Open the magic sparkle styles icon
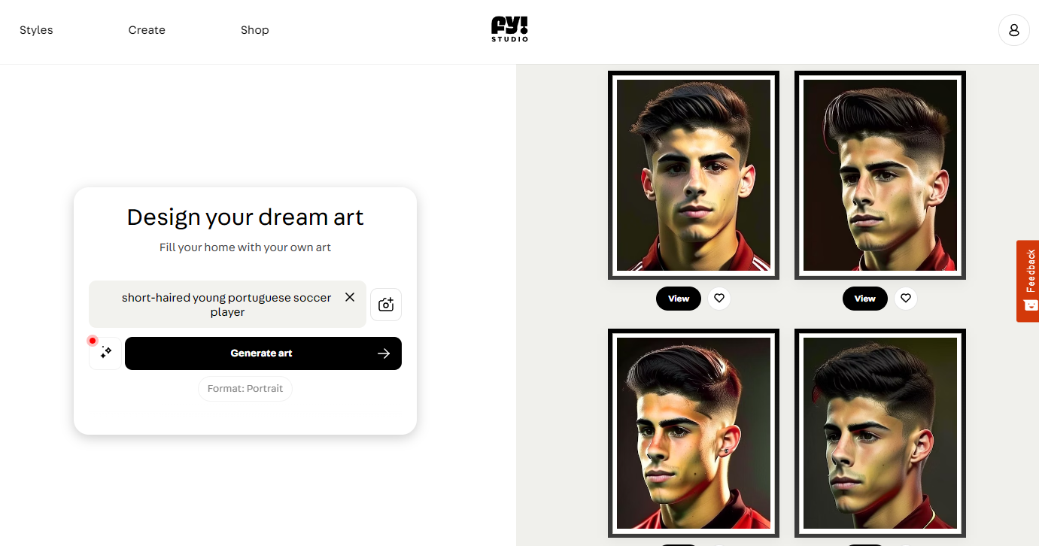 [105, 353]
